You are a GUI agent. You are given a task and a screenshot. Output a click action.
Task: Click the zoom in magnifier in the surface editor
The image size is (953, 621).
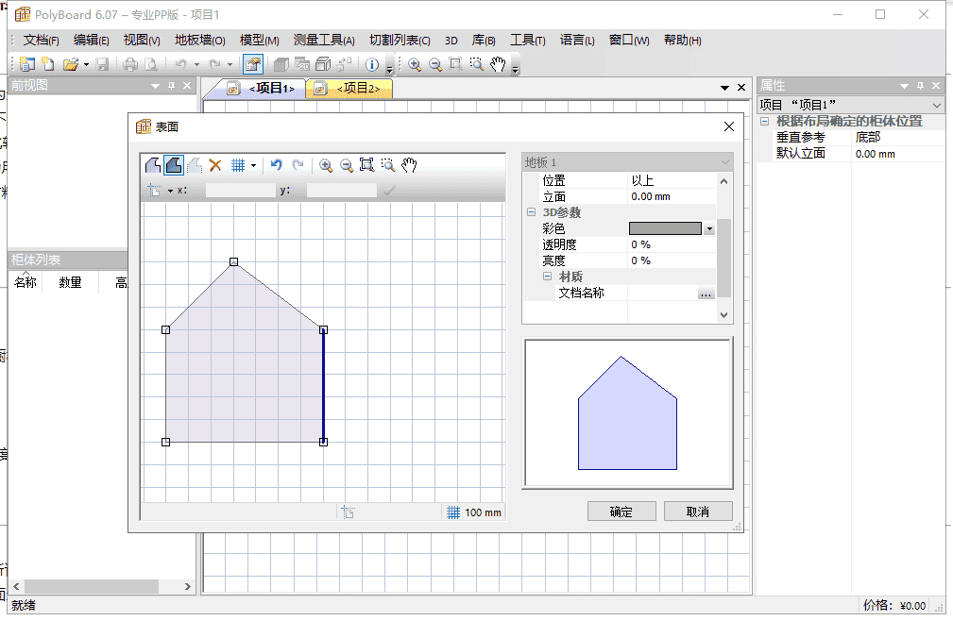tap(326, 165)
